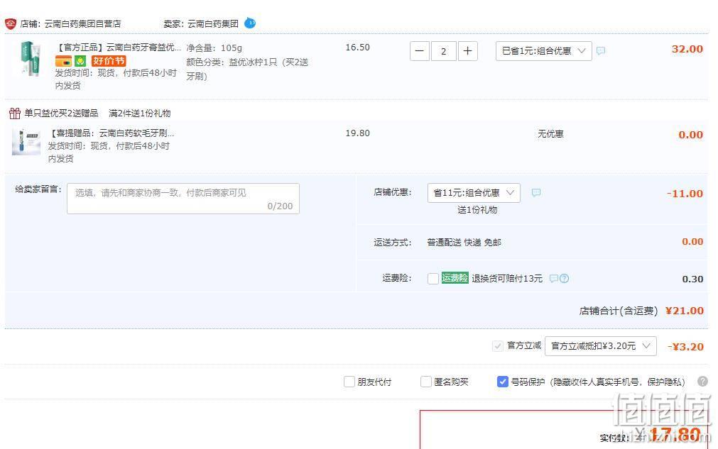Click the grey help icon by 号码保护
718x449 pixels.
703,382
